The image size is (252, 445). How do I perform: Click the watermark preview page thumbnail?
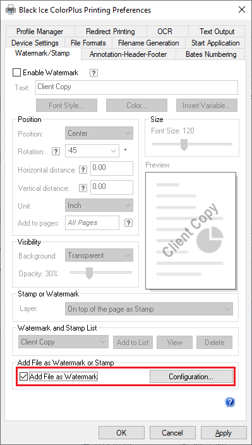[191, 231]
